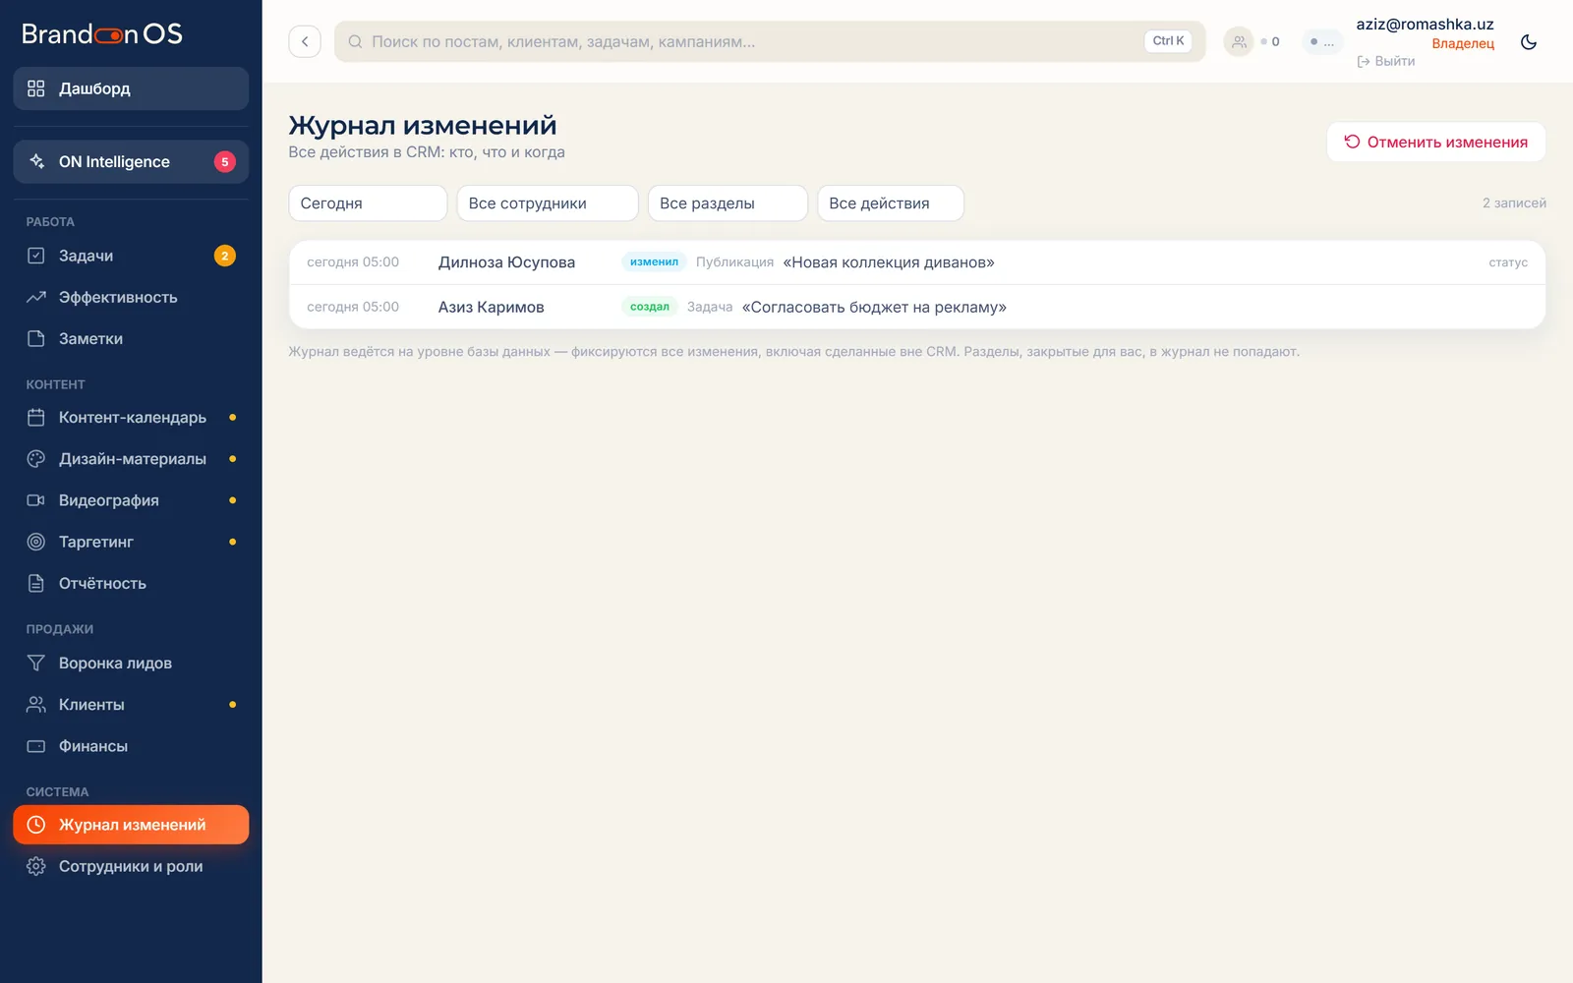Open ON Intelligence menu item
1573x983 pixels.
(x=131, y=161)
